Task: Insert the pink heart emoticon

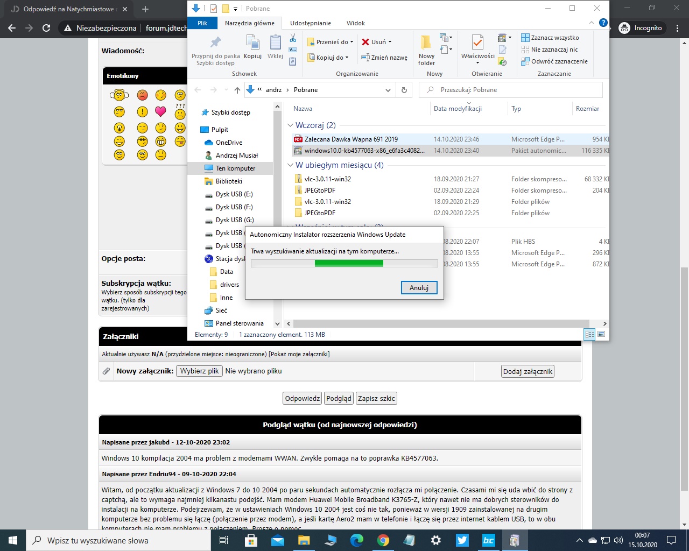Action: (x=160, y=111)
